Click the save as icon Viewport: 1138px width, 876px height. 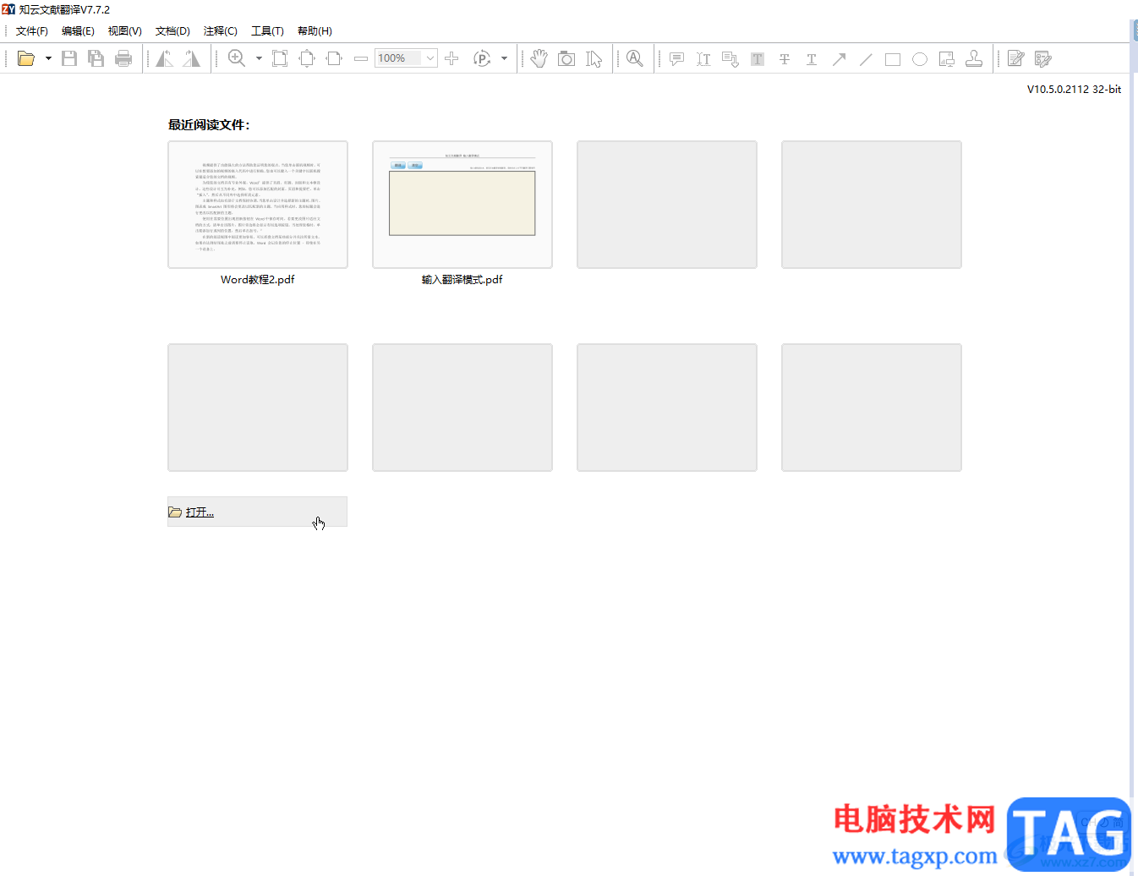click(x=96, y=58)
